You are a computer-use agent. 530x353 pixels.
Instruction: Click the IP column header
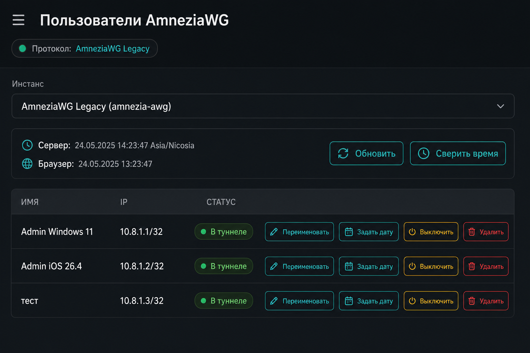pos(124,202)
